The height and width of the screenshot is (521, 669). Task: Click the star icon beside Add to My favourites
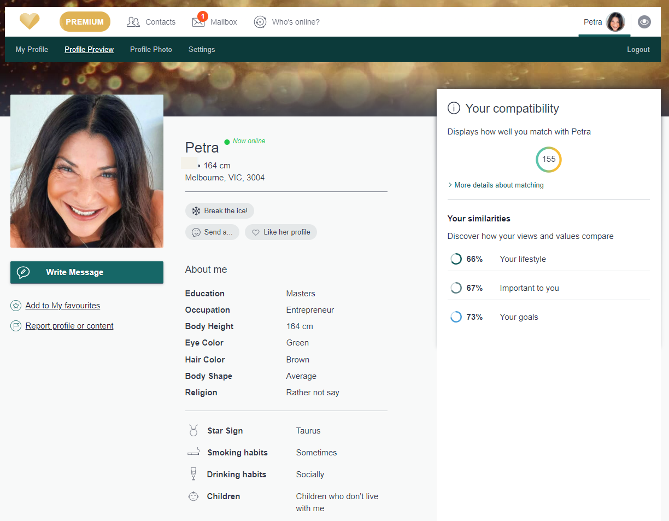click(16, 306)
